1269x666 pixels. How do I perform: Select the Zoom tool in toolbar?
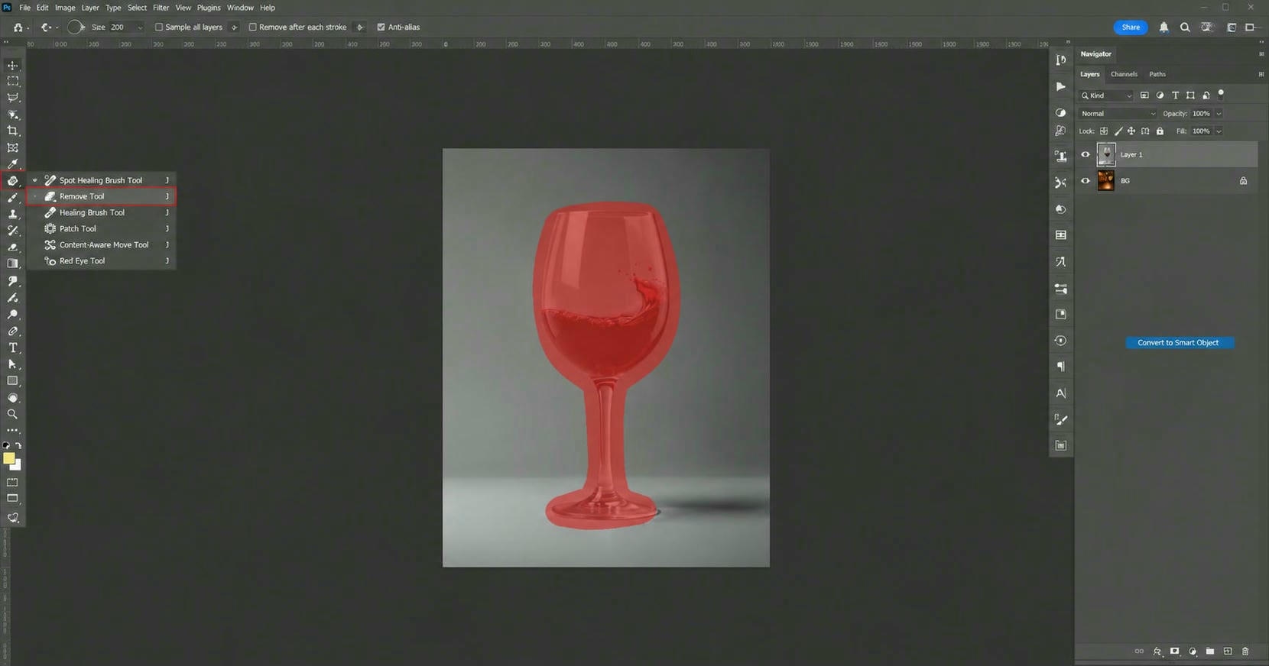(x=13, y=414)
